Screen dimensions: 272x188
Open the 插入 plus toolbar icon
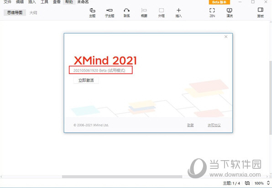179,12
